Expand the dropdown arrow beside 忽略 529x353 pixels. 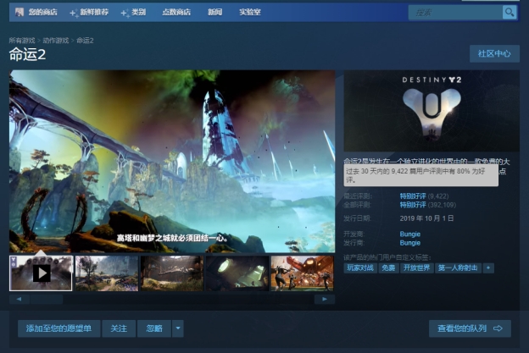[x=178, y=328]
